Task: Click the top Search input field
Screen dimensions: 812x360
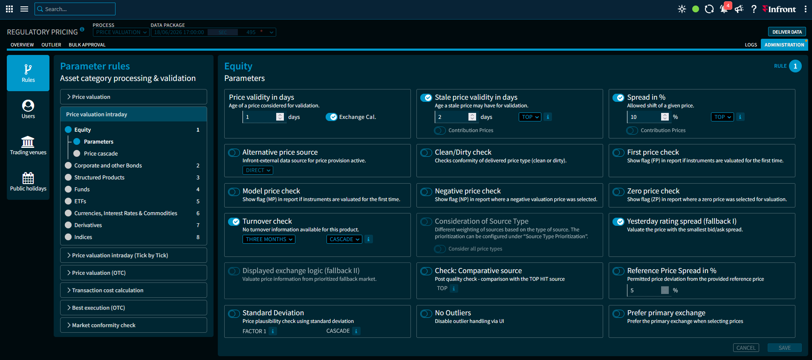Action: pyautogui.click(x=75, y=9)
